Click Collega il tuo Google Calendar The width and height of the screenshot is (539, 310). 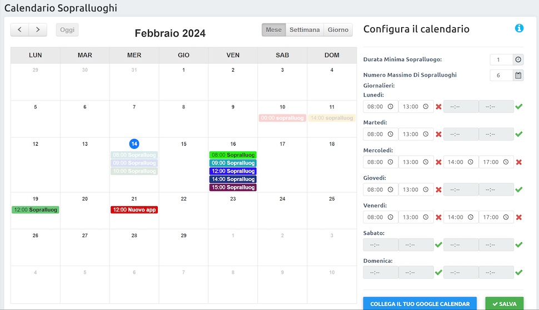click(420, 304)
